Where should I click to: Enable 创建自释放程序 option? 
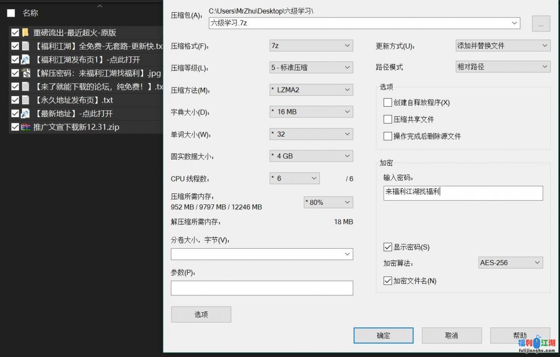pos(388,102)
